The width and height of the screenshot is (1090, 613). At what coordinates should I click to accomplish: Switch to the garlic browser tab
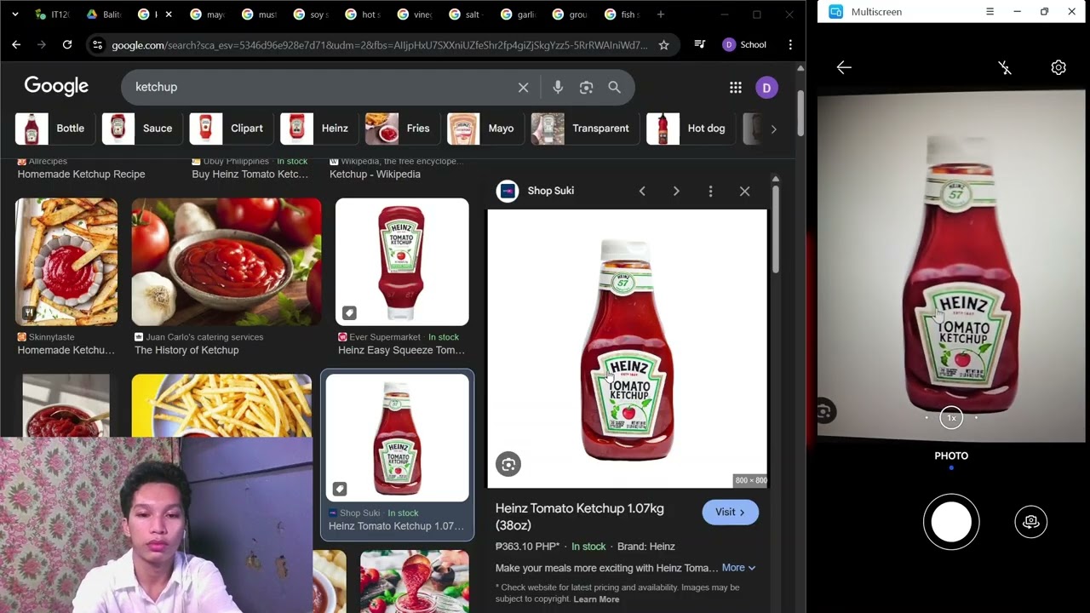(x=519, y=14)
